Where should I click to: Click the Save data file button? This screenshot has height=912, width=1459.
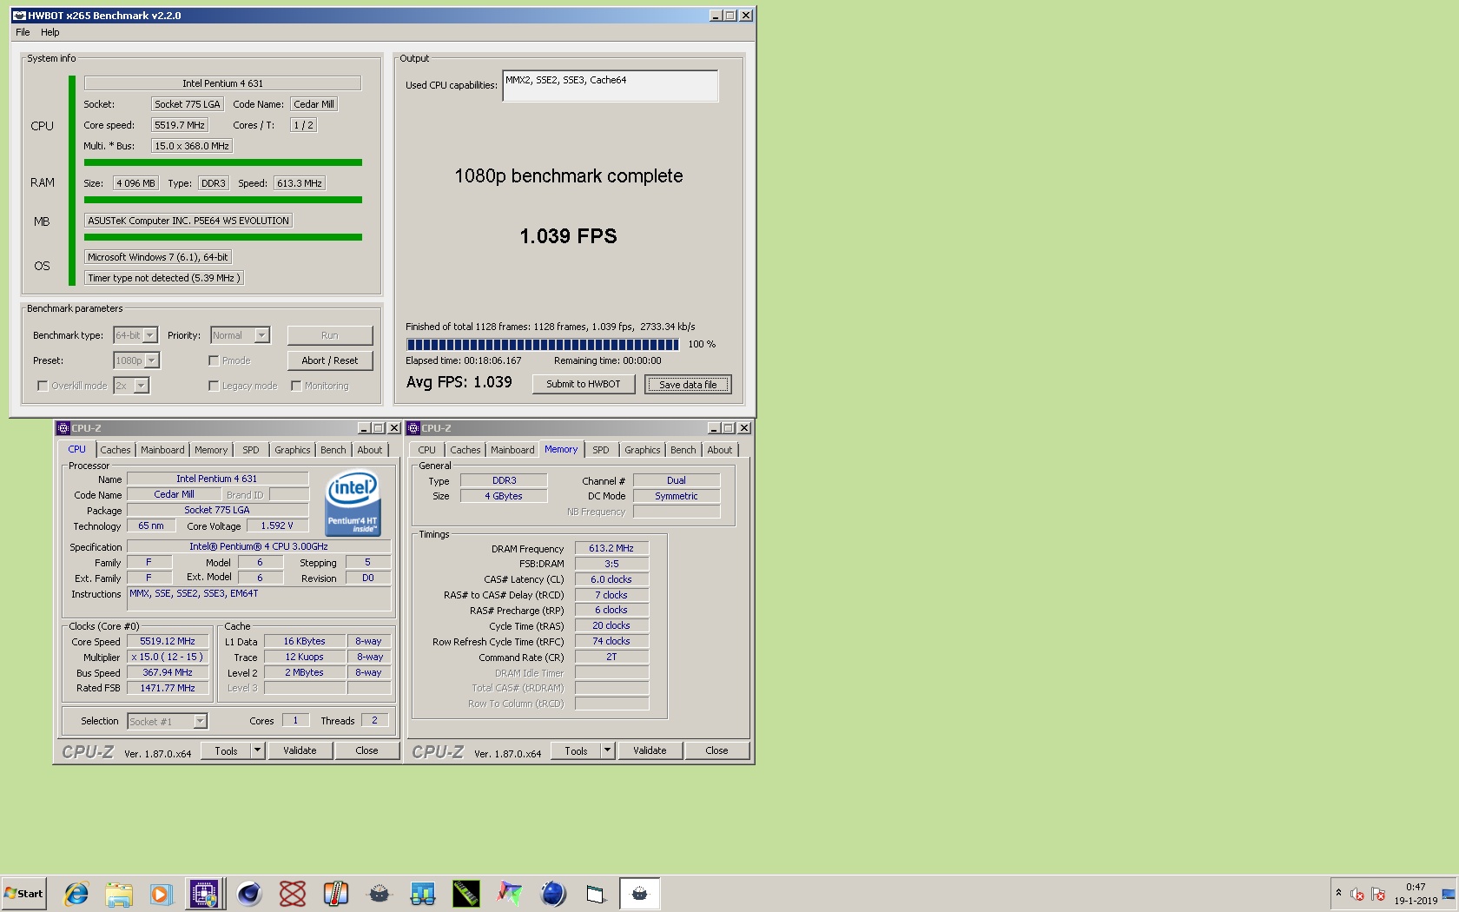tap(688, 384)
